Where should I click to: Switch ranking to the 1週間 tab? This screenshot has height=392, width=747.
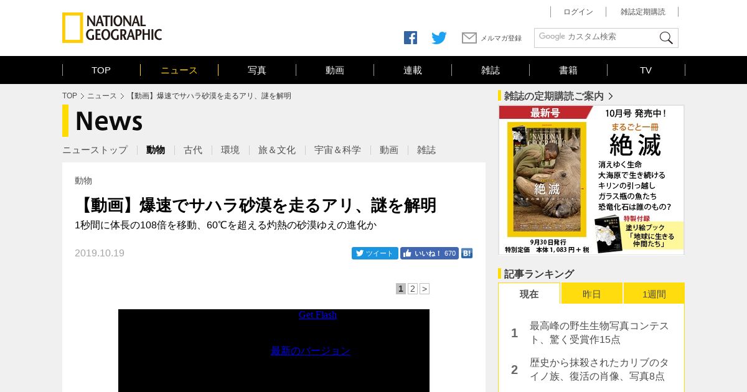point(654,294)
